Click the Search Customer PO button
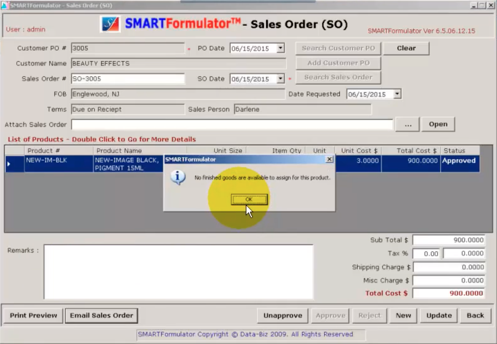This screenshot has width=497, height=344. 338,48
